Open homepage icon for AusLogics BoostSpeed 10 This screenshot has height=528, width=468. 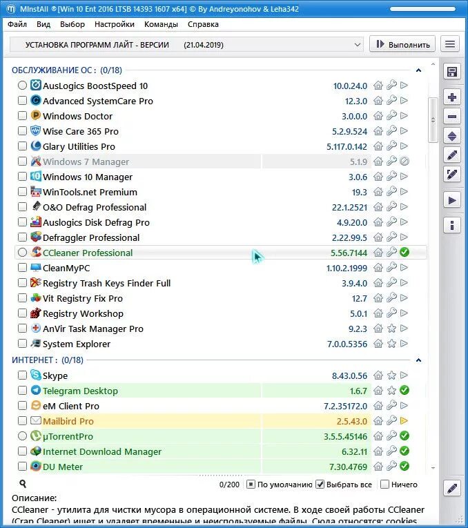tap(378, 86)
